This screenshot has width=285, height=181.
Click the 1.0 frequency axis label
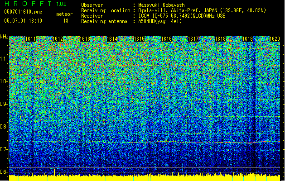[4, 82]
